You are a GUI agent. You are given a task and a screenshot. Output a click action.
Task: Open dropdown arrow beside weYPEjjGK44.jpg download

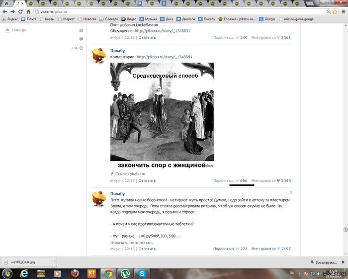pos(55,262)
